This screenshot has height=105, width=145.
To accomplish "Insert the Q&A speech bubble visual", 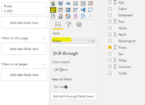I will pos(91,10).
